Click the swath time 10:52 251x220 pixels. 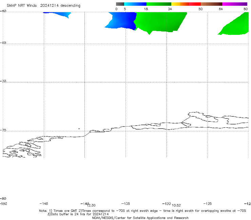pos(176,205)
